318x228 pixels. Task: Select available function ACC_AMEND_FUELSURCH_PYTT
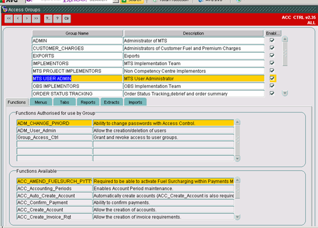coord(54,181)
